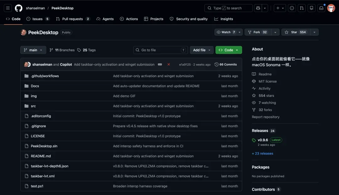Open Security and quality tab
This screenshot has height=195, width=339.
[189, 19]
